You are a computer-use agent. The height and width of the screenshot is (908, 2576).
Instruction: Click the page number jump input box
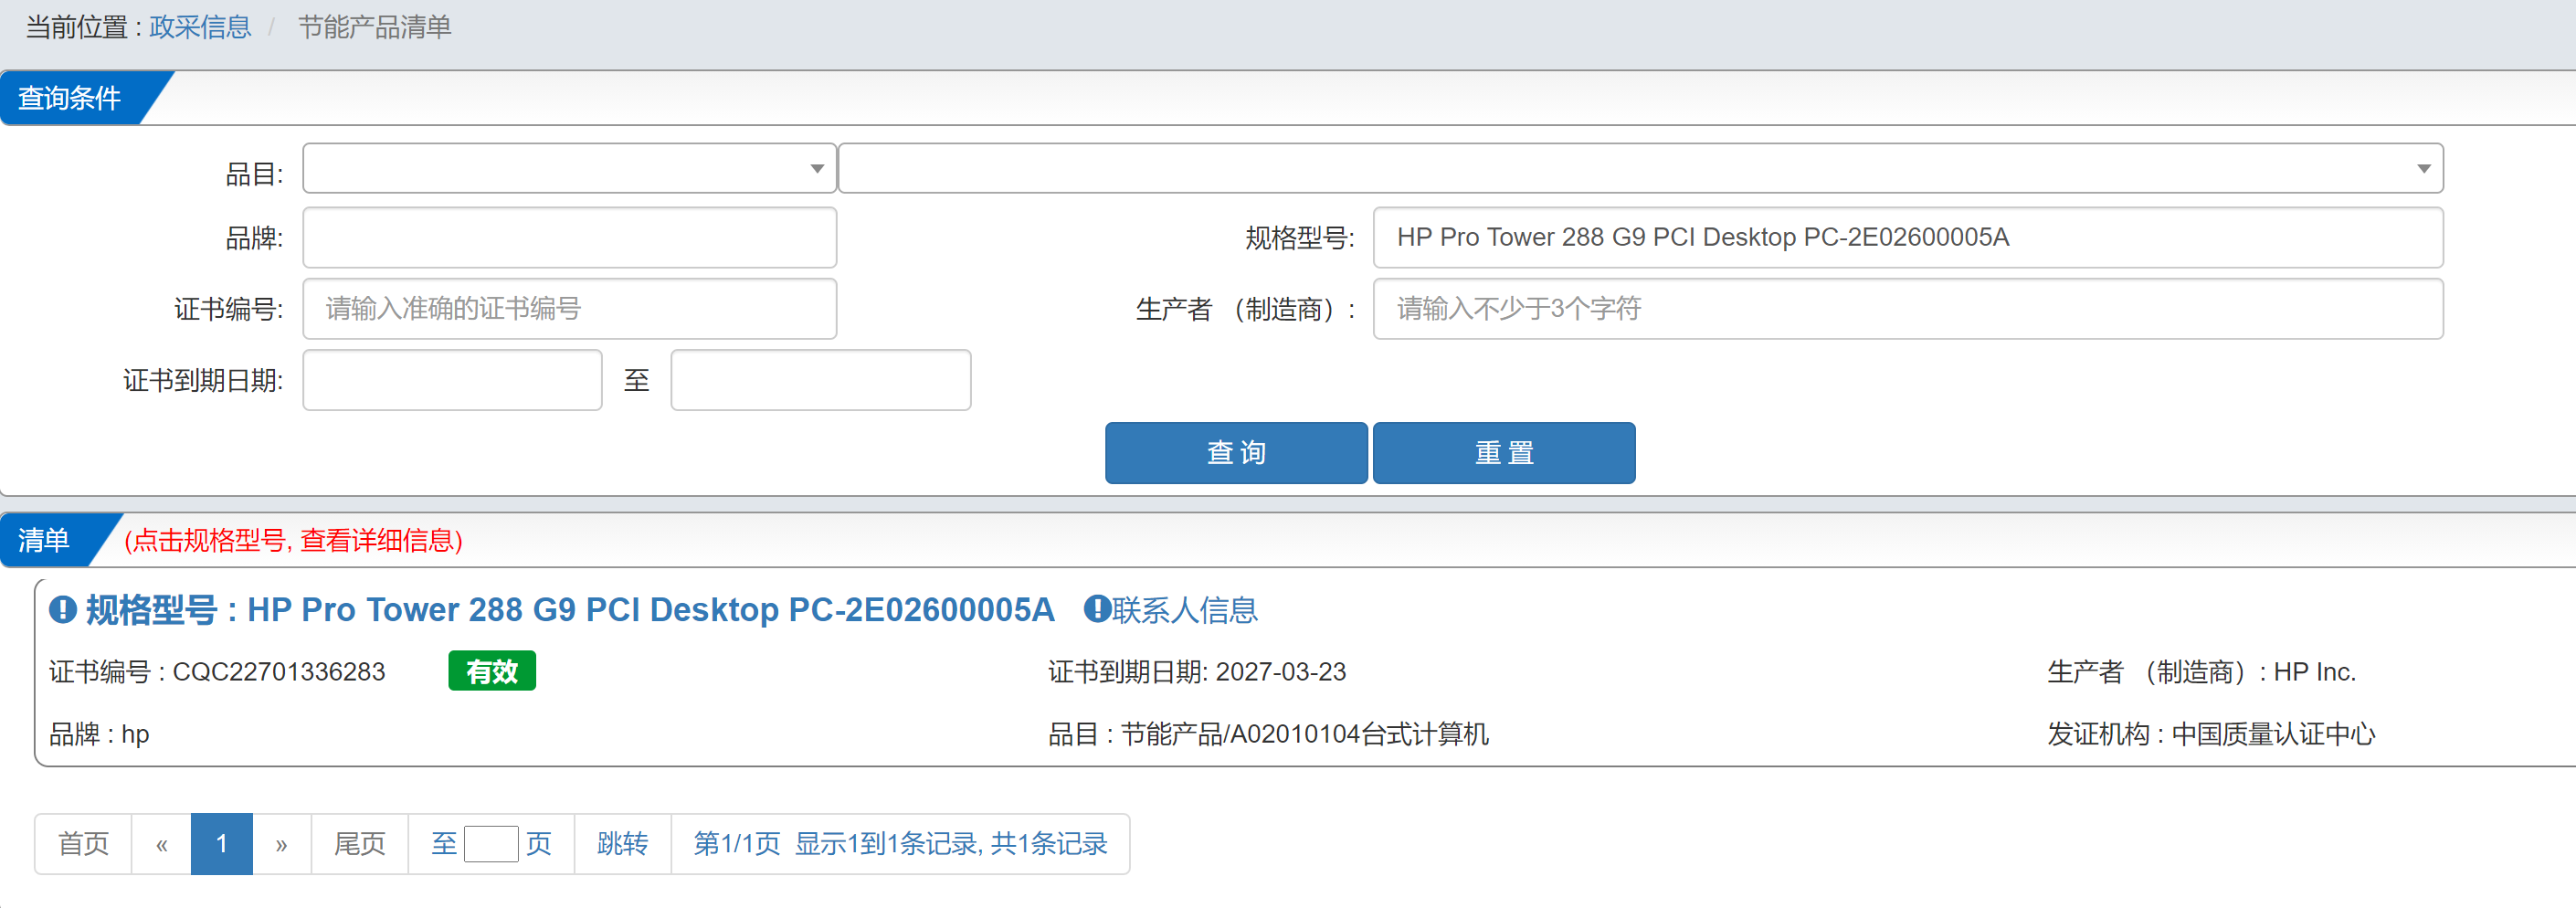(491, 844)
